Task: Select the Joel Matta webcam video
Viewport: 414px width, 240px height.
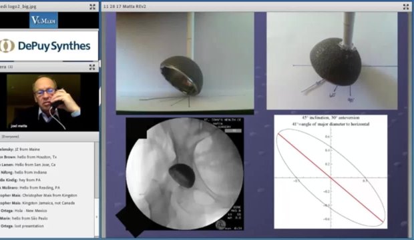Action: pos(43,101)
